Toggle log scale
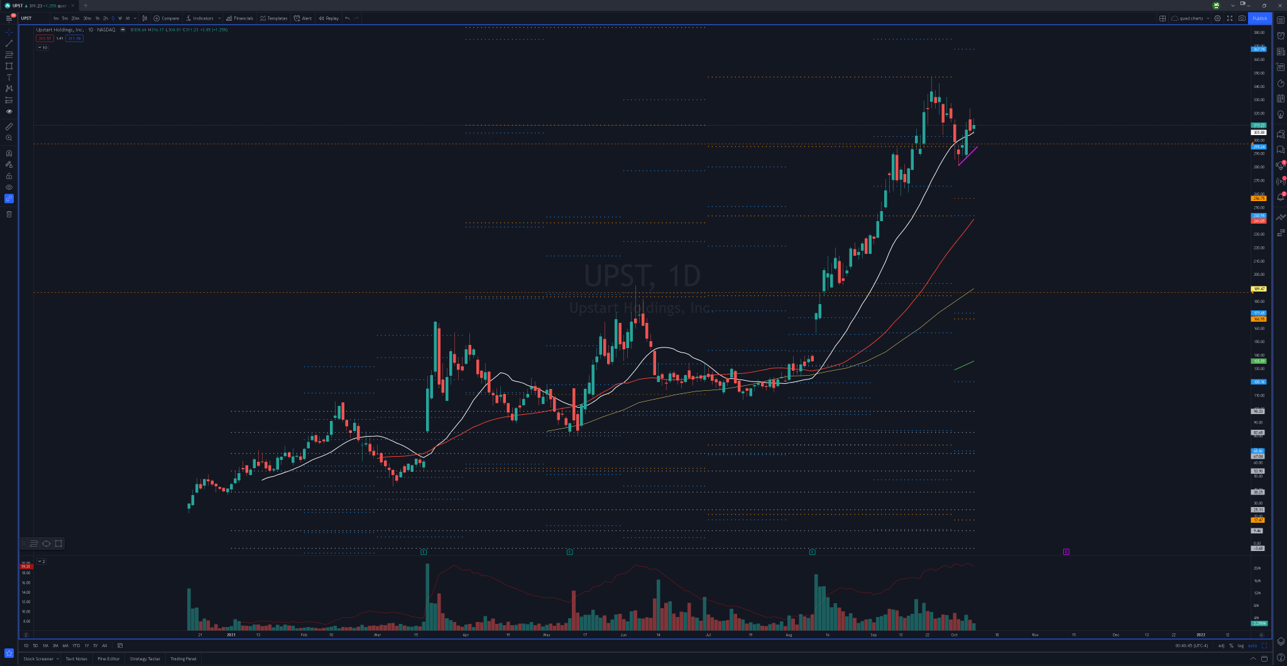Screen dimensions: 1287x666 [1240, 645]
